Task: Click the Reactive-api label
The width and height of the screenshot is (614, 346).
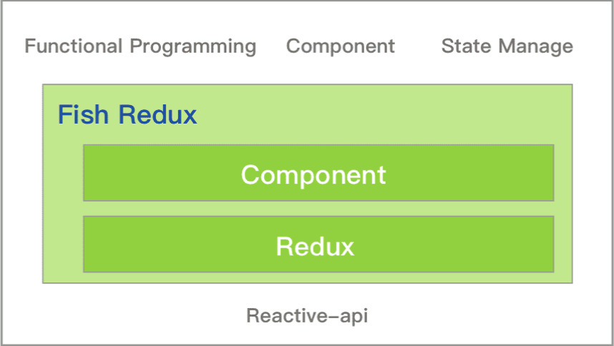Action: pos(307,315)
